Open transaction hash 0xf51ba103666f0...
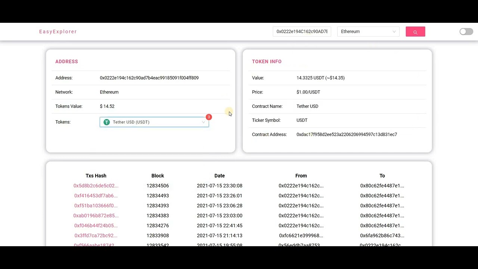 click(x=96, y=206)
